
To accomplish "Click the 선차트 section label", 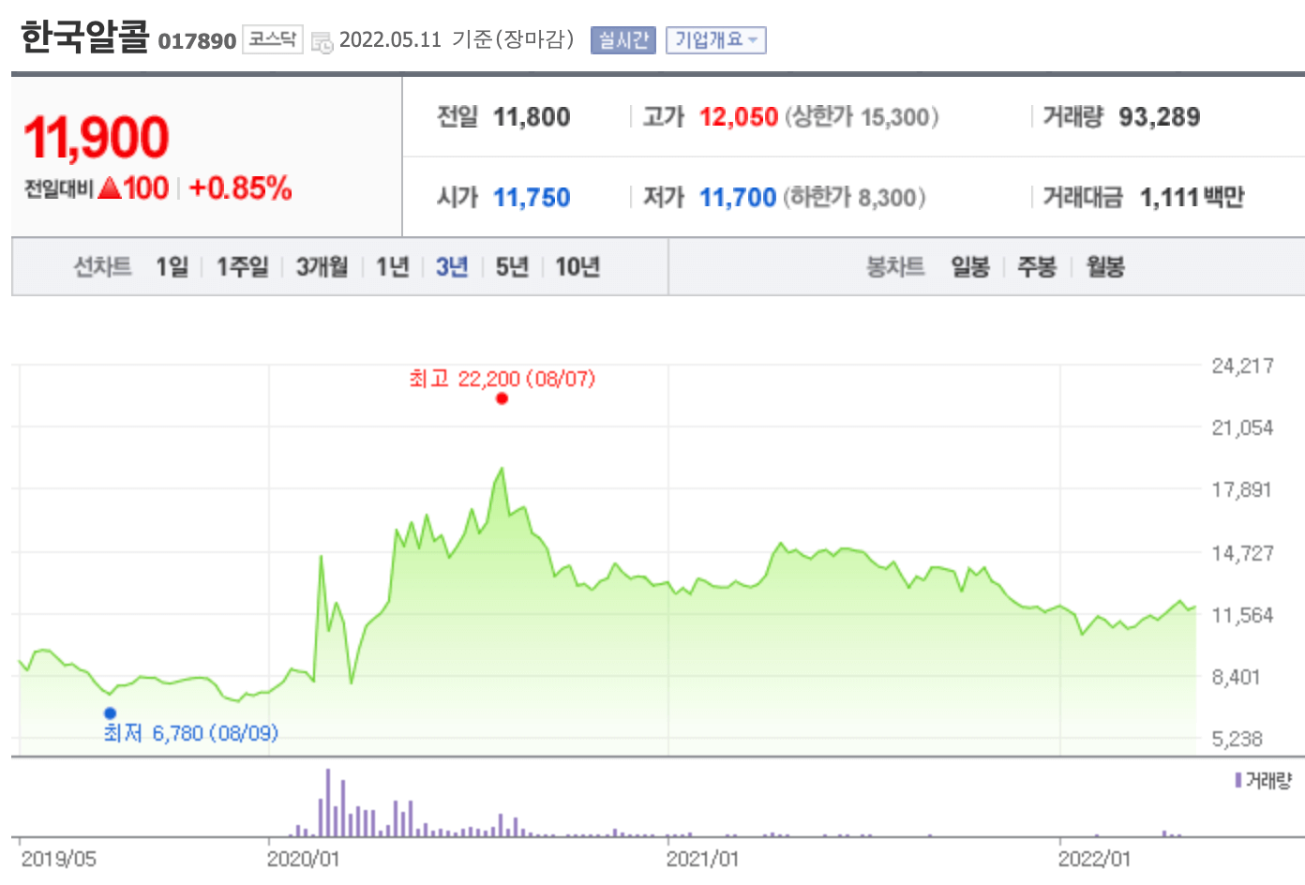I will (102, 267).
